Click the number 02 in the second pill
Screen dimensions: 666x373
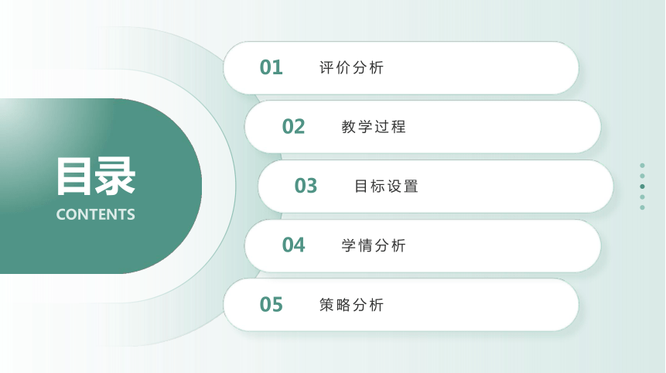coord(293,127)
